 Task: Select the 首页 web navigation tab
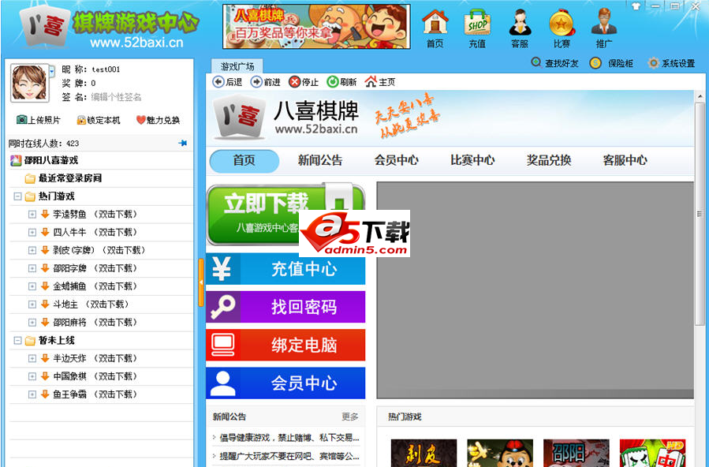pos(244,160)
